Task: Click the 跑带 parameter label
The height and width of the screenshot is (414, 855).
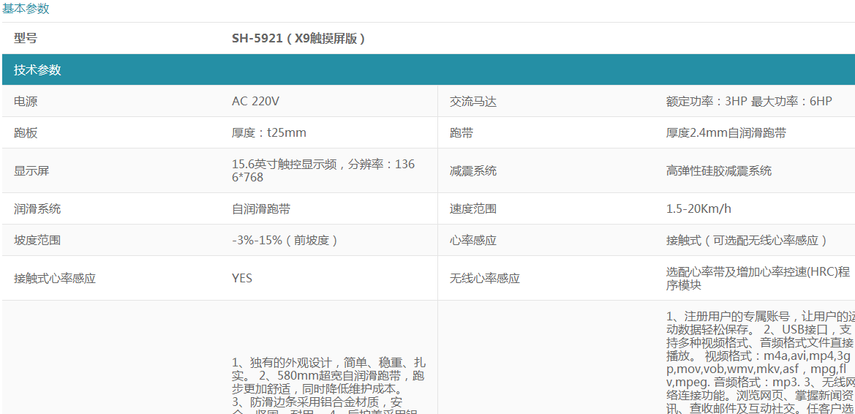Action: (x=461, y=133)
